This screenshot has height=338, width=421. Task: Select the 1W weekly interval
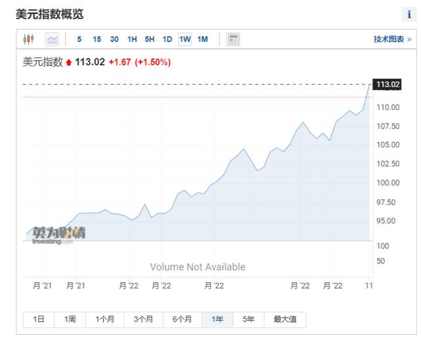coord(185,39)
